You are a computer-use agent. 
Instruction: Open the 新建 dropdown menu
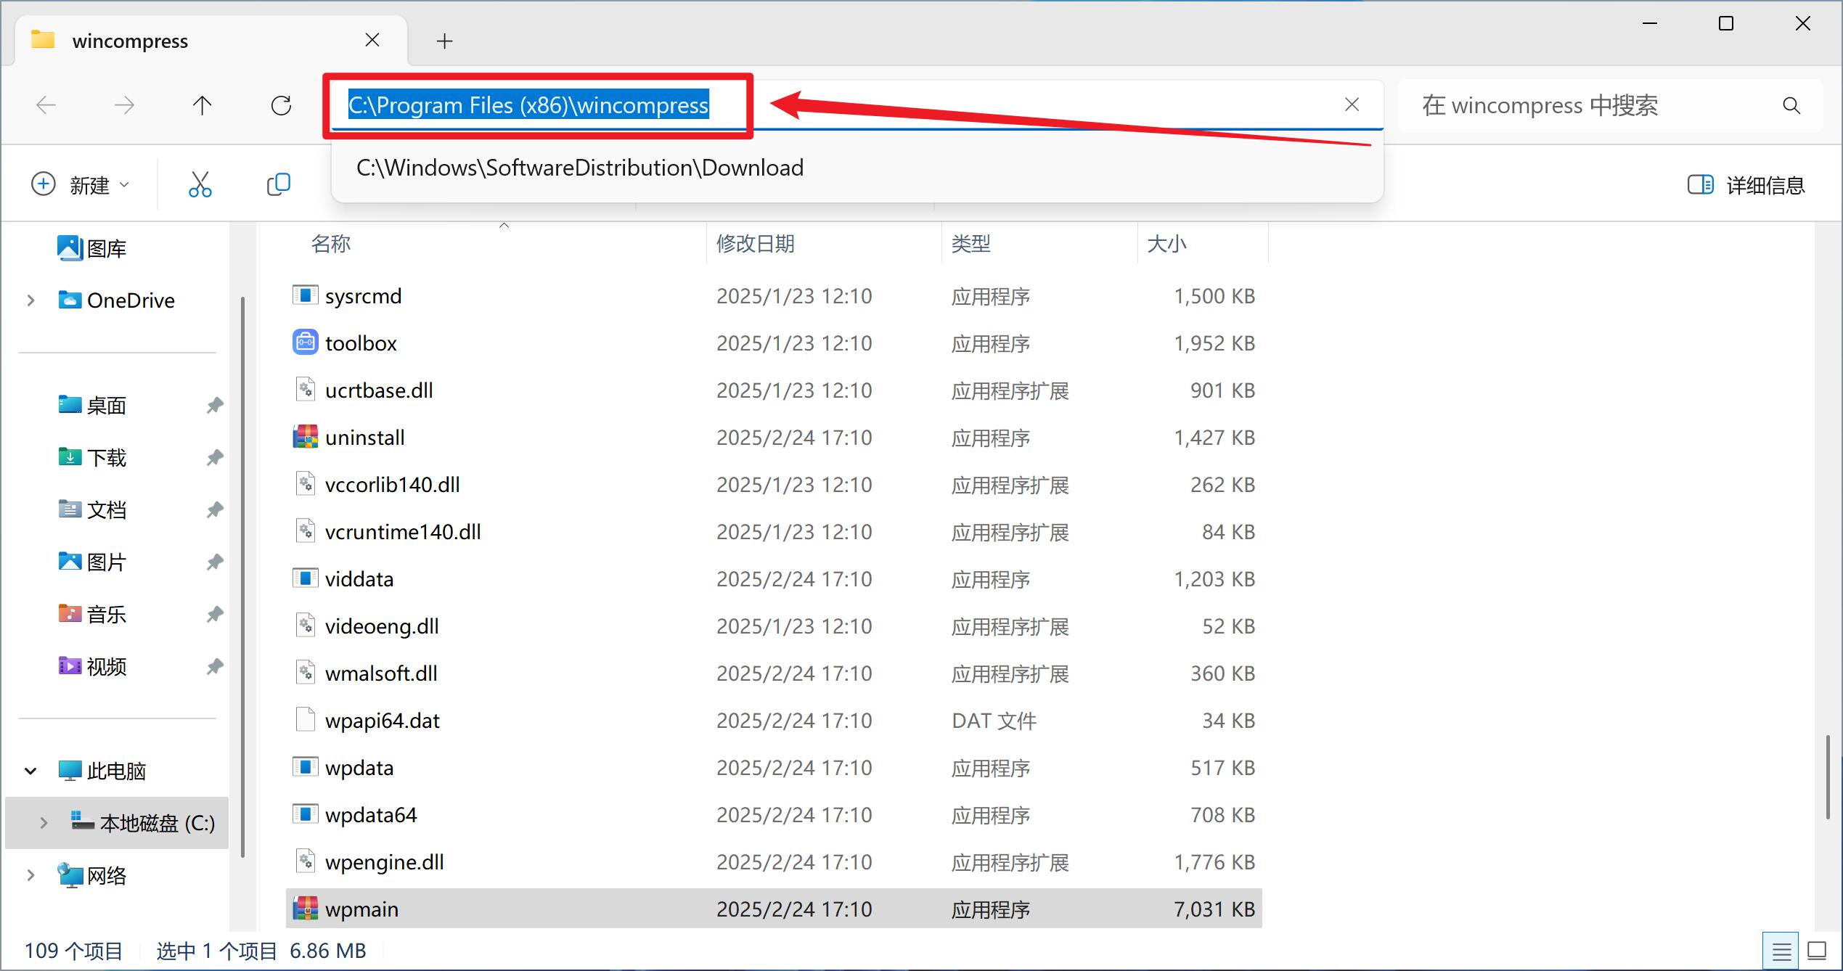81,185
